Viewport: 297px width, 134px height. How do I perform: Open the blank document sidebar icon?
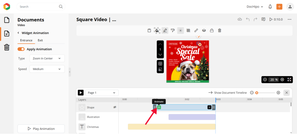tap(7, 20)
